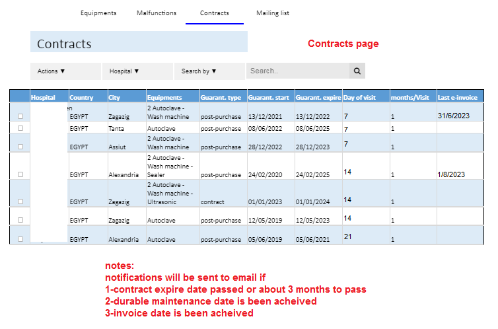The image size is (498, 329).
Task: Switch to the Equipments tab
Action: click(98, 13)
